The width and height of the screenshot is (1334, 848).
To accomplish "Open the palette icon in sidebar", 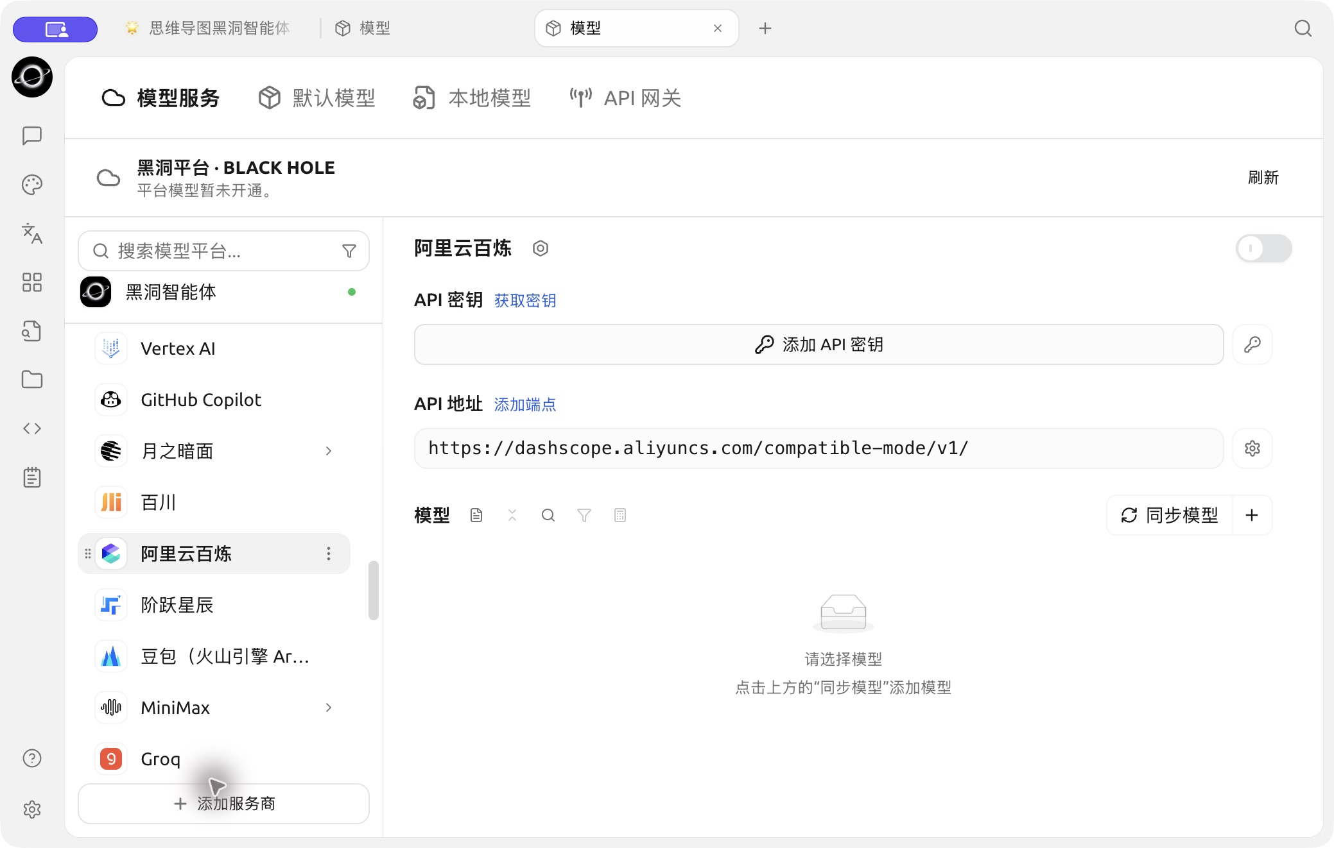I will pos(32,185).
